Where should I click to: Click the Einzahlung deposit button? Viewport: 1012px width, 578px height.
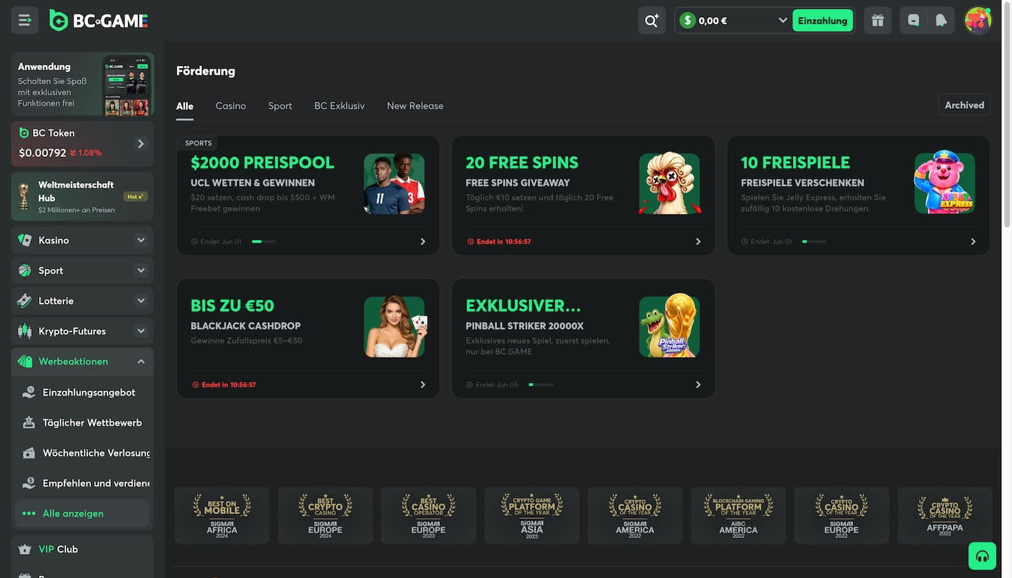823,21
